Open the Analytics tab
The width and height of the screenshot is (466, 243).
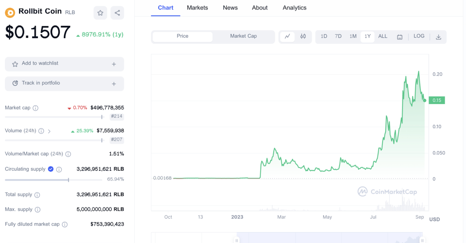pyautogui.click(x=295, y=8)
